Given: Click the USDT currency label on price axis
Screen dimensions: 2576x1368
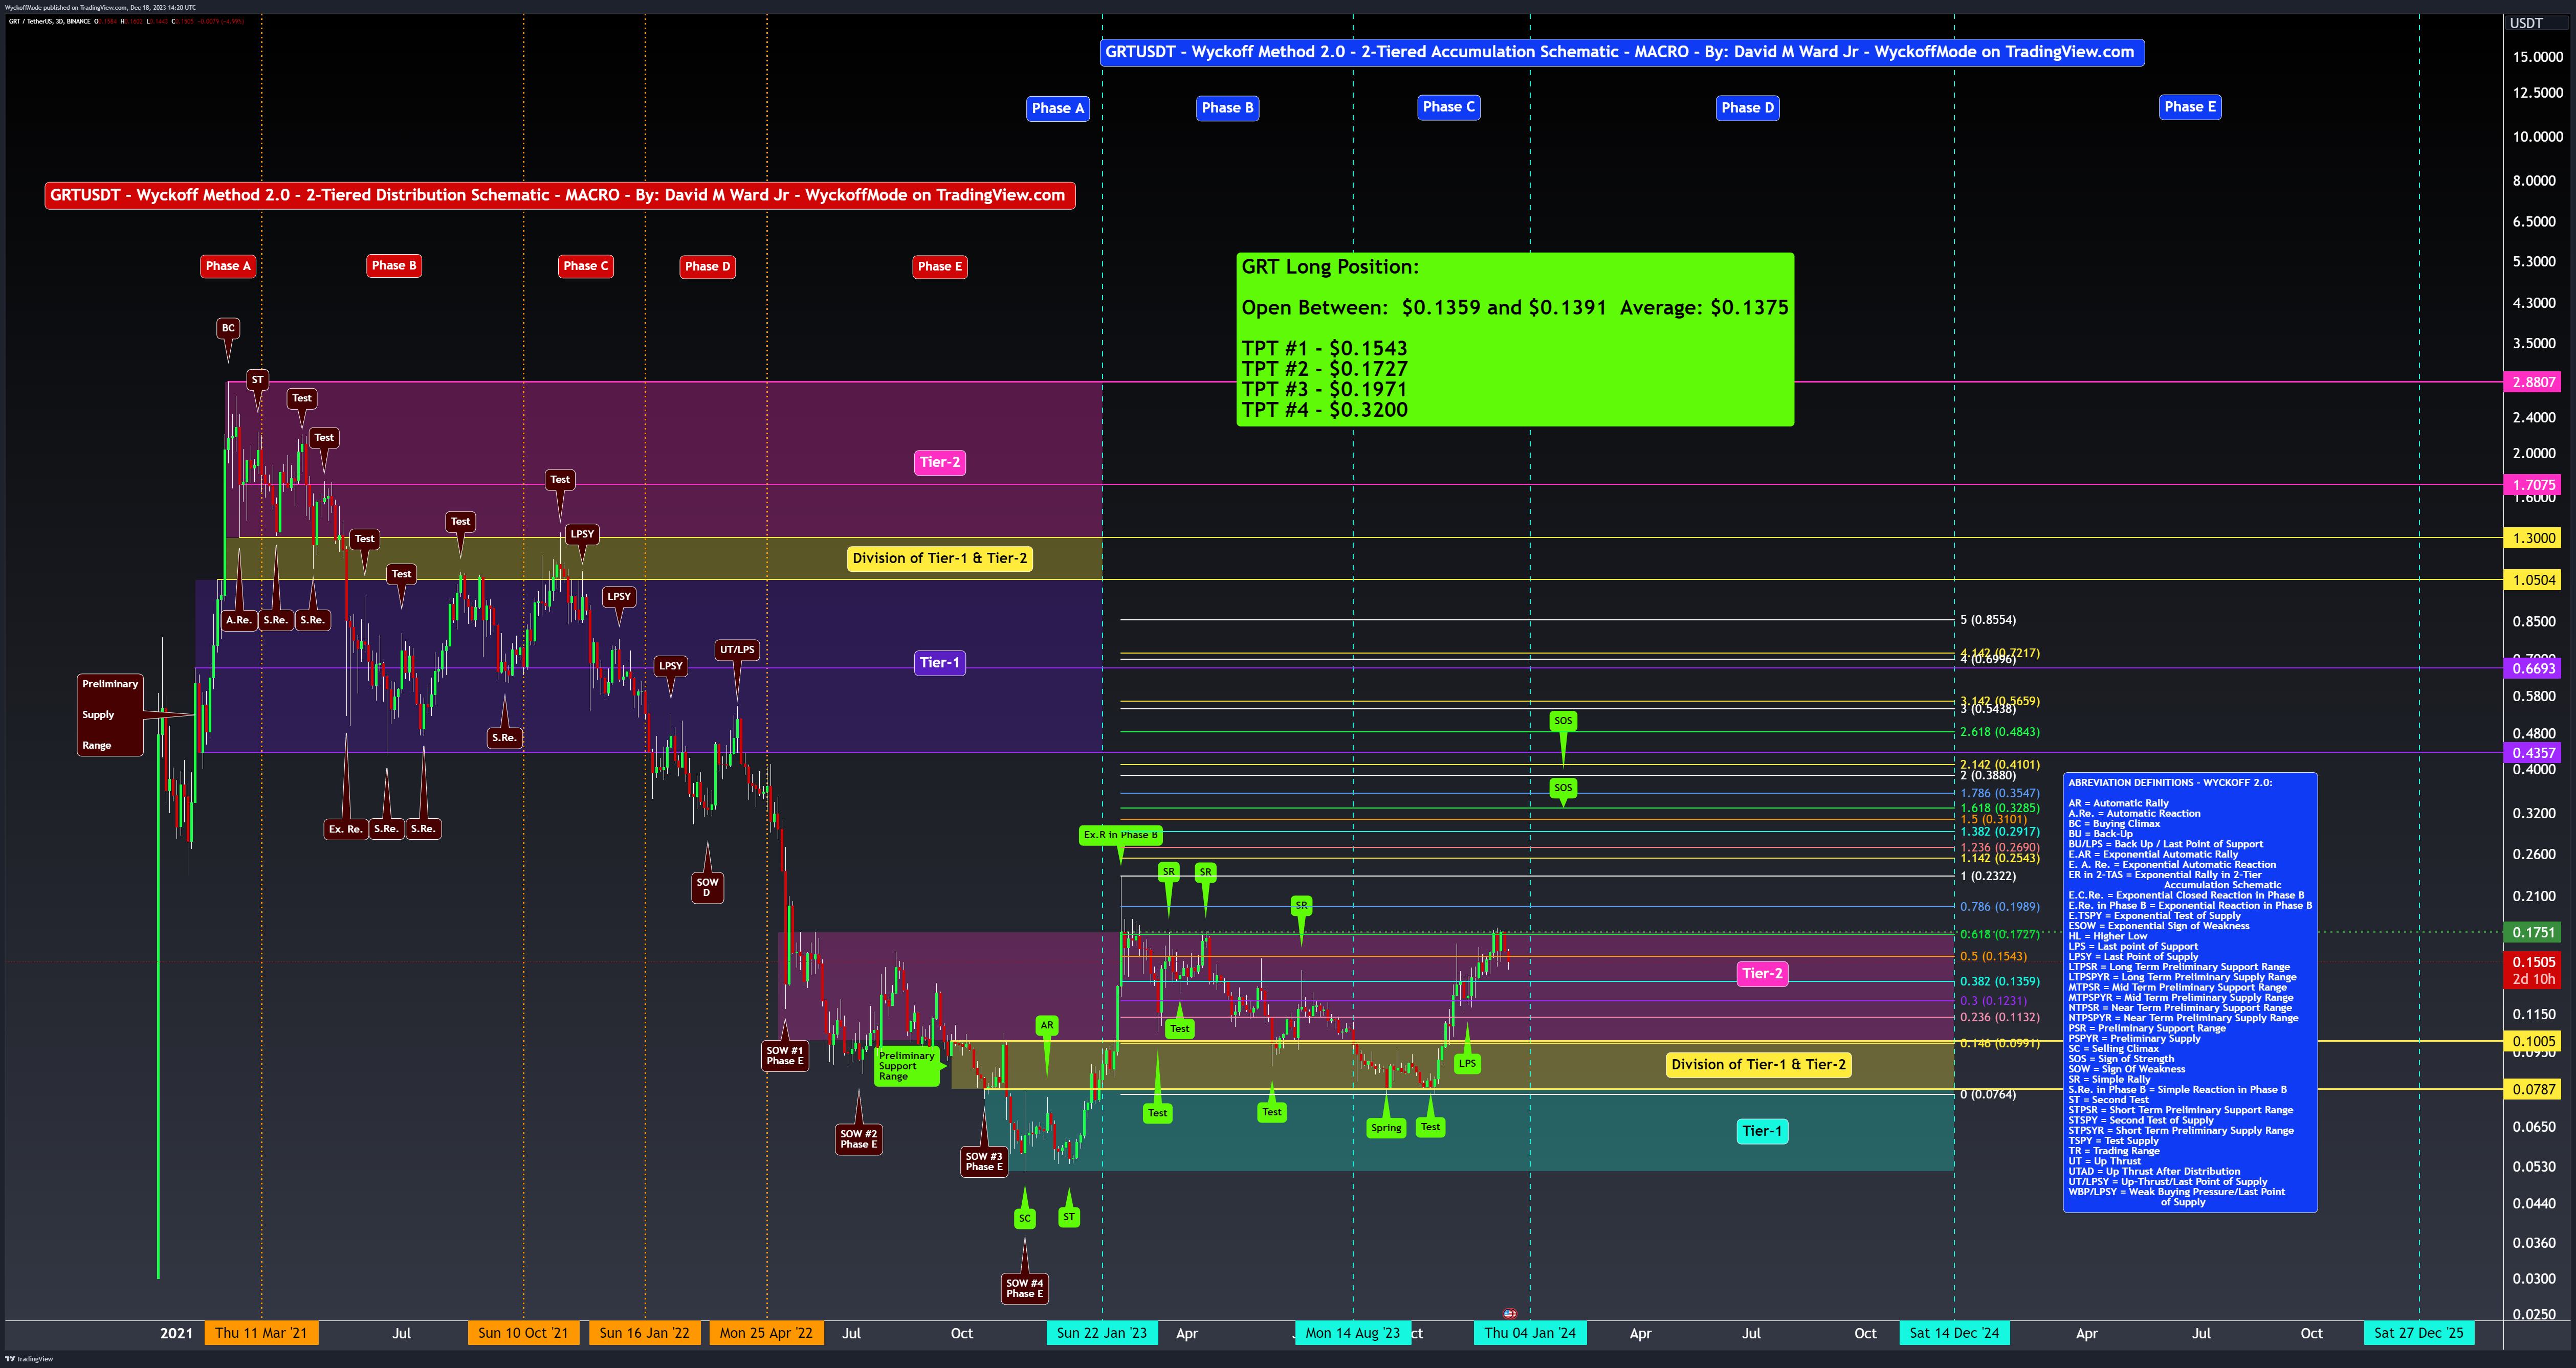Looking at the screenshot, I should point(2526,23).
